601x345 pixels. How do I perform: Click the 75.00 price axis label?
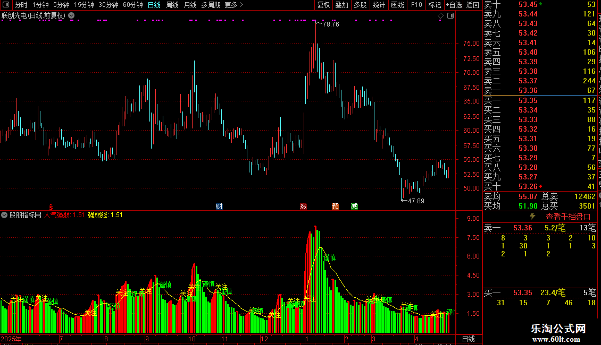click(471, 44)
